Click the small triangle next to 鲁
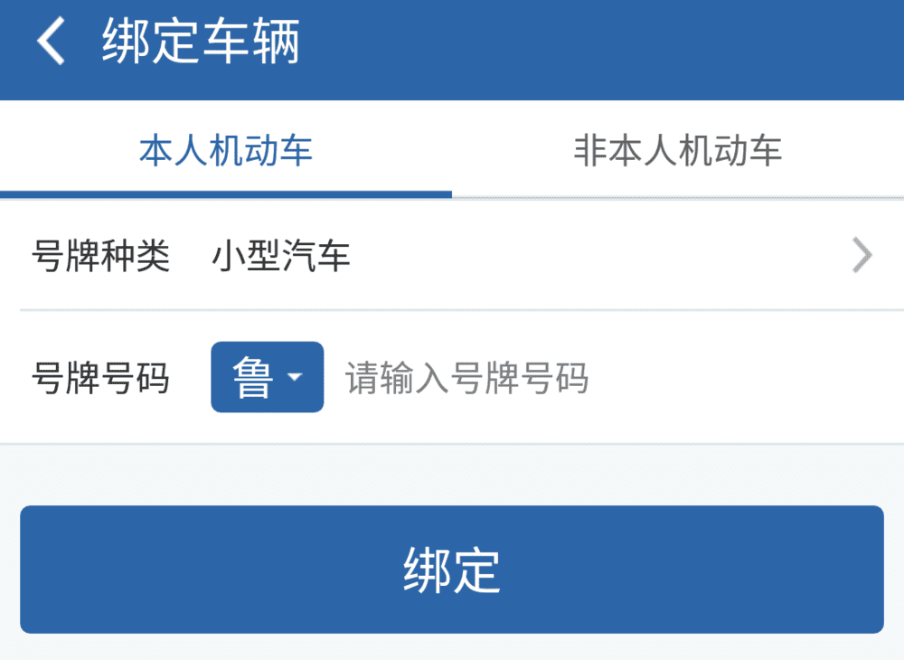Viewport: 904px width, 660px height. 294,377
